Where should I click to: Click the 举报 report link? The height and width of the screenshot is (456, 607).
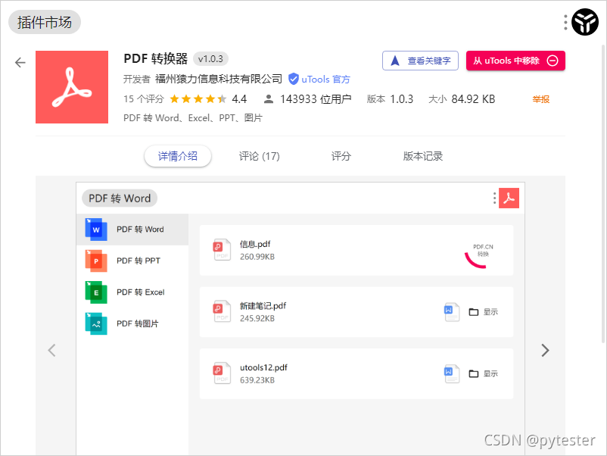pos(541,99)
